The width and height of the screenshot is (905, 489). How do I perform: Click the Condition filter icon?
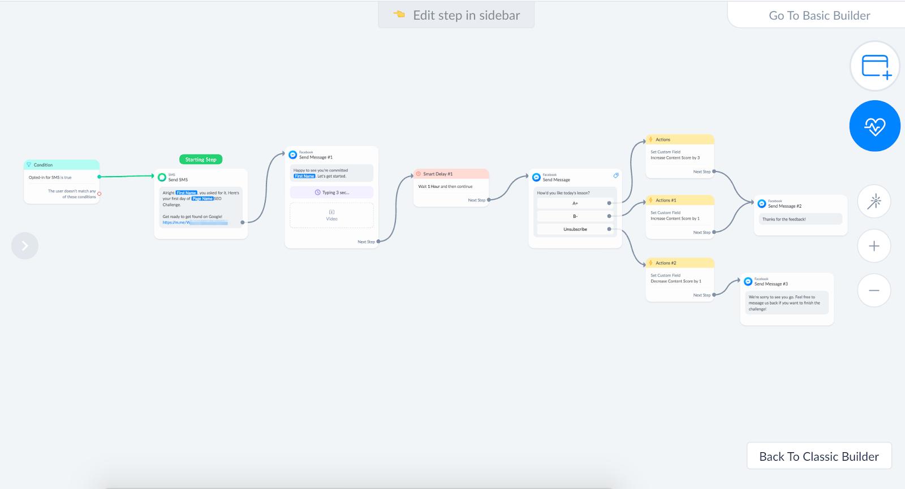coord(29,165)
